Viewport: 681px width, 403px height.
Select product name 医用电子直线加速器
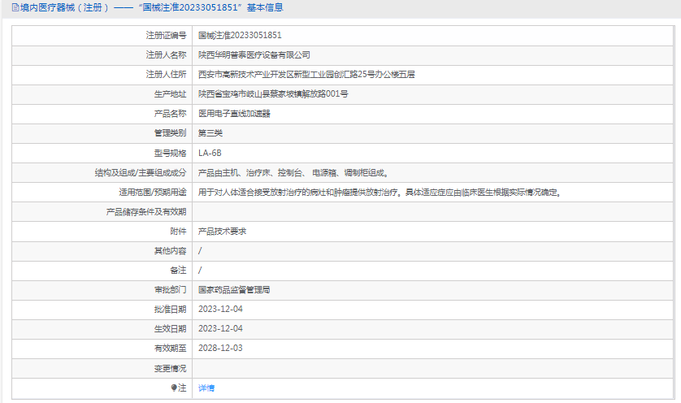(x=234, y=114)
